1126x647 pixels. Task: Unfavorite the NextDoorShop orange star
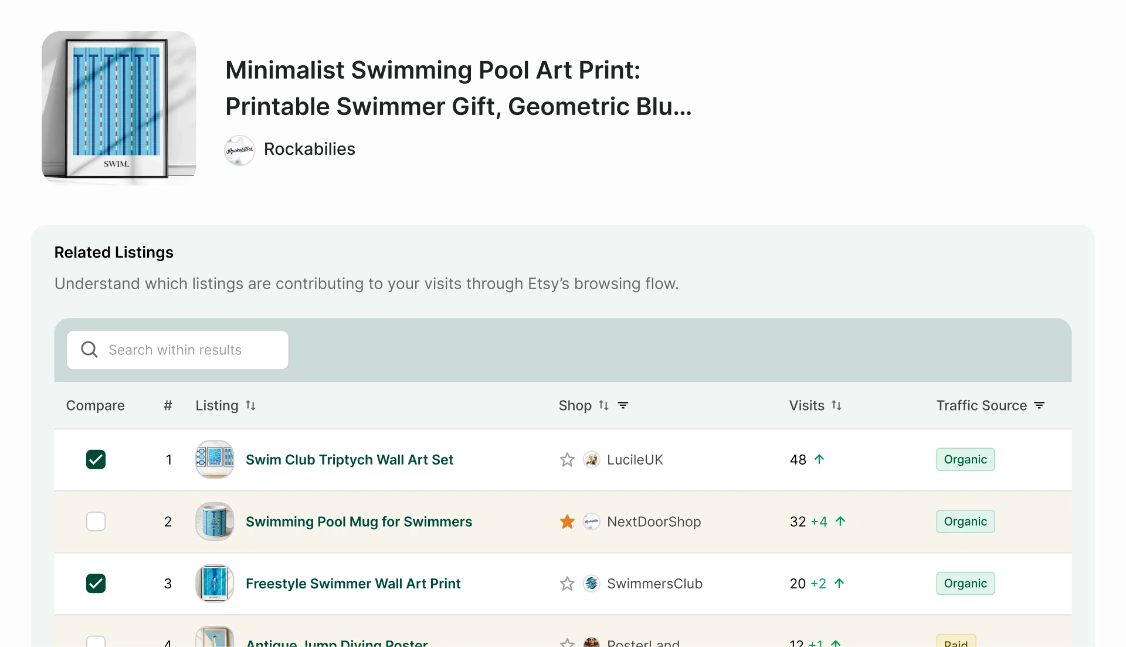tap(567, 521)
